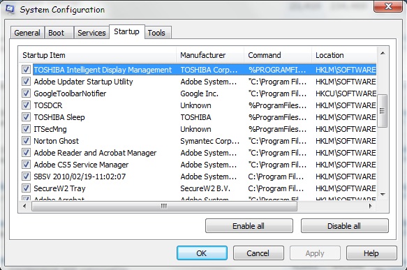Disable the TOSDCR startup item checkbox
Image resolution: width=407 pixels, height=270 pixels.
click(26, 105)
